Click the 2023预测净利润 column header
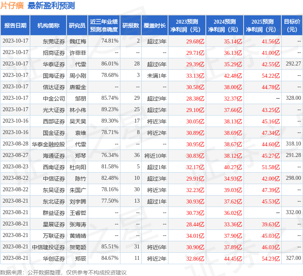 [187, 25]
